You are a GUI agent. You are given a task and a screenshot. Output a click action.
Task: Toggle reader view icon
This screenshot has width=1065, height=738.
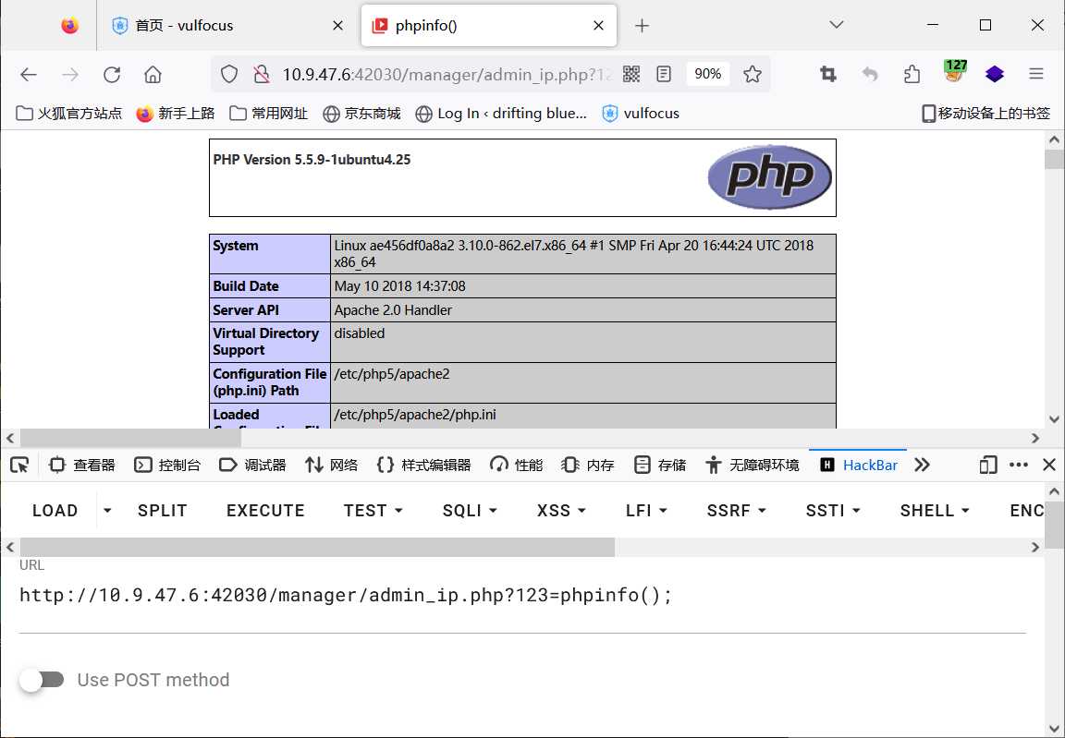tap(665, 74)
